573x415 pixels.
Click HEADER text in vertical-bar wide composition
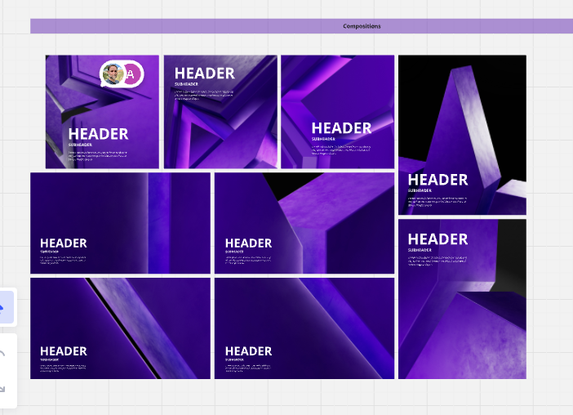coord(64,243)
